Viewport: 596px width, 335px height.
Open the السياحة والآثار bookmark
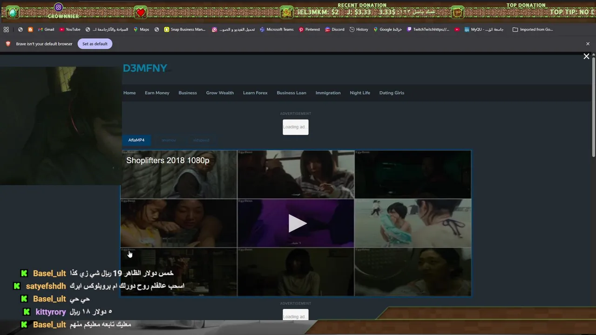(107, 29)
